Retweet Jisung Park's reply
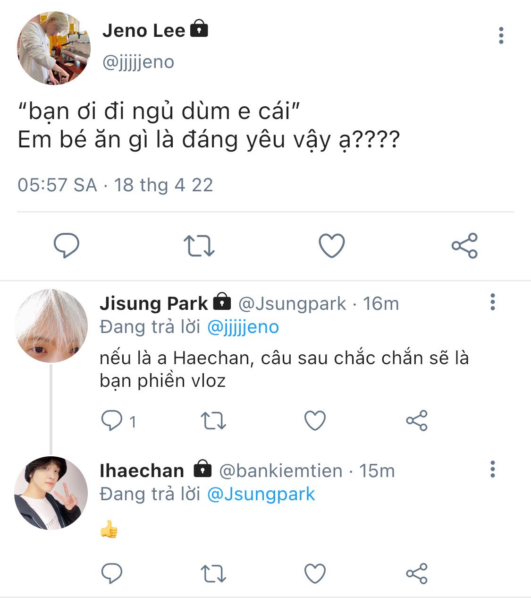Screen dimensions: 531x598 click(x=213, y=420)
